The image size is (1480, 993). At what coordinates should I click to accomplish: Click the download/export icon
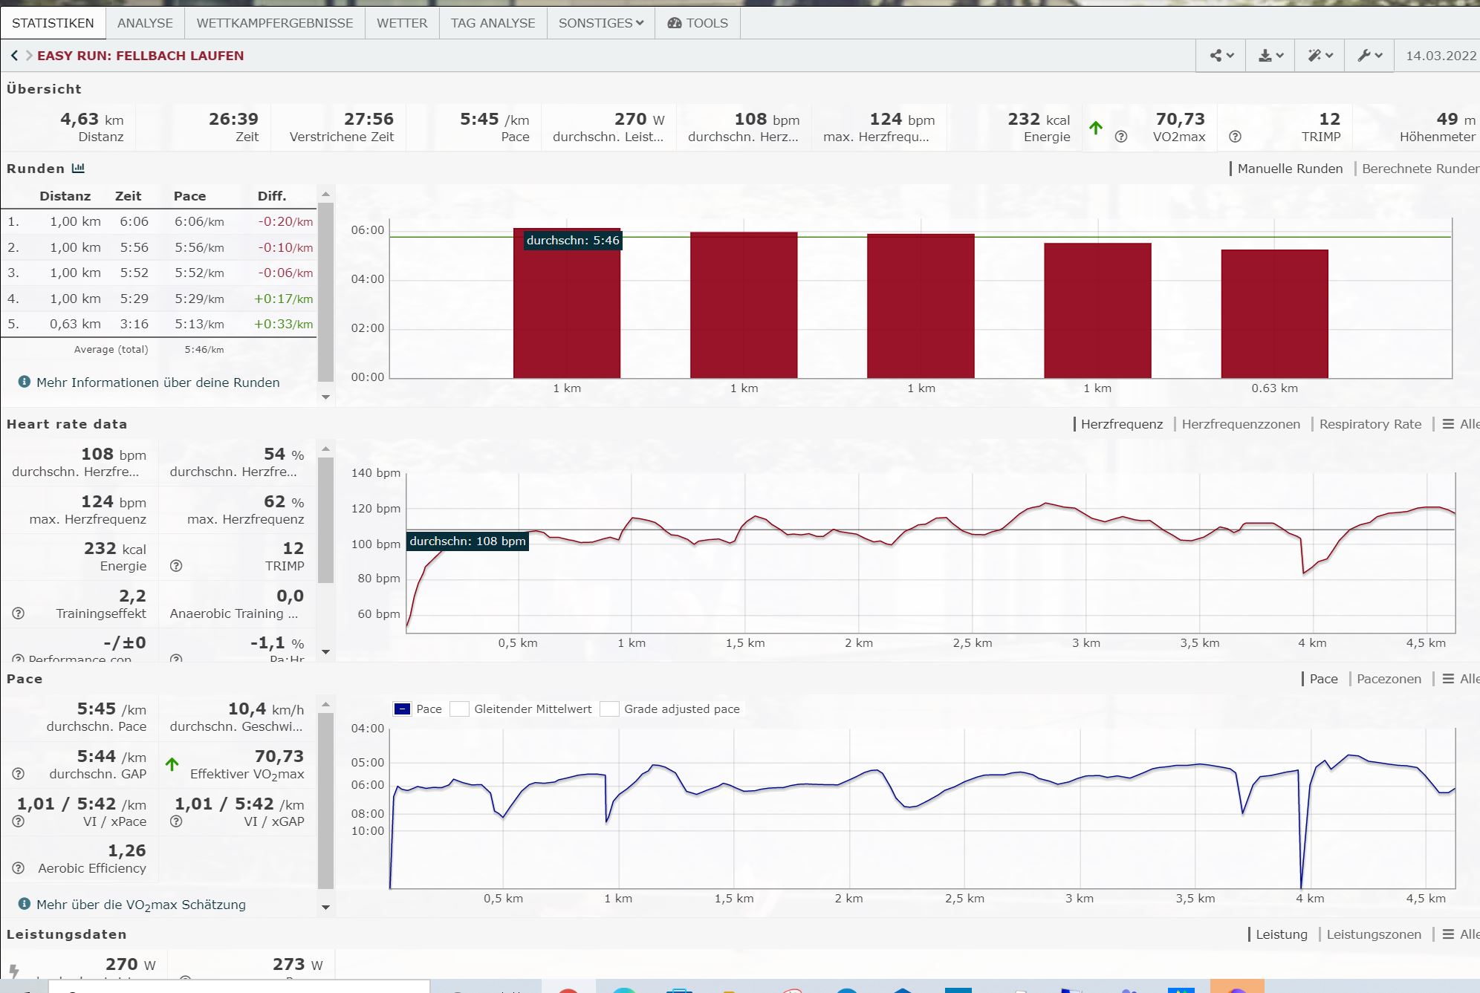click(x=1270, y=56)
